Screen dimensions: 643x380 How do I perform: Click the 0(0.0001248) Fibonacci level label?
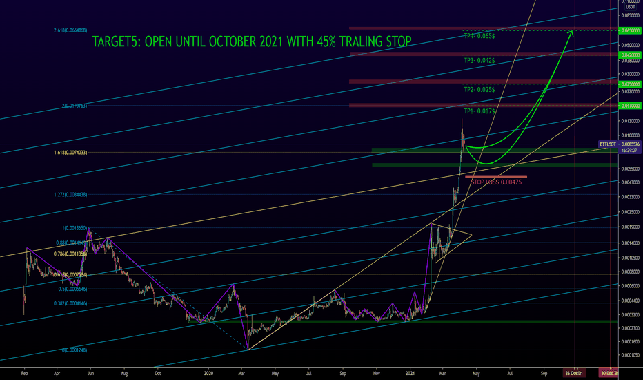[75, 350]
